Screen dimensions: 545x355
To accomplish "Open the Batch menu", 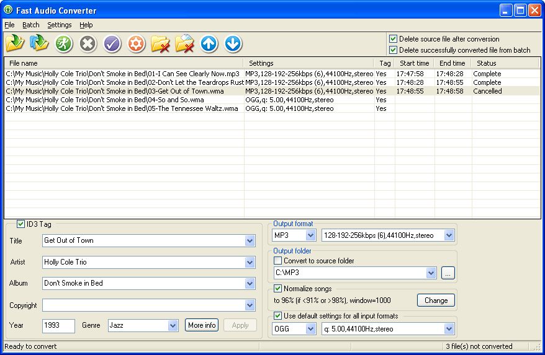I will [x=30, y=25].
